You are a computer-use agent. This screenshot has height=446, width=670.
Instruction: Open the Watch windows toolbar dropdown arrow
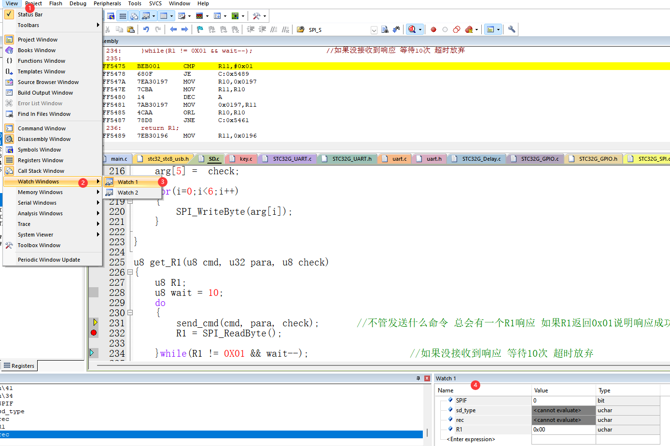(x=154, y=16)
